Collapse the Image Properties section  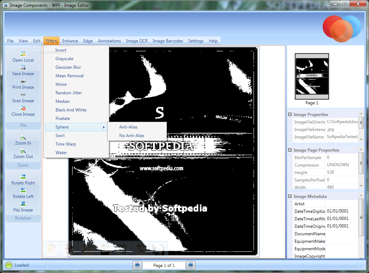(x=290, y=114)
